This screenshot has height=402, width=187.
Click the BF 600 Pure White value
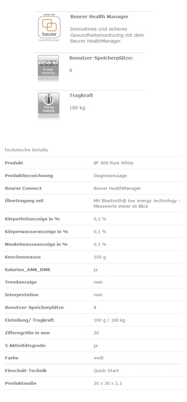click(x=113, y=163)
